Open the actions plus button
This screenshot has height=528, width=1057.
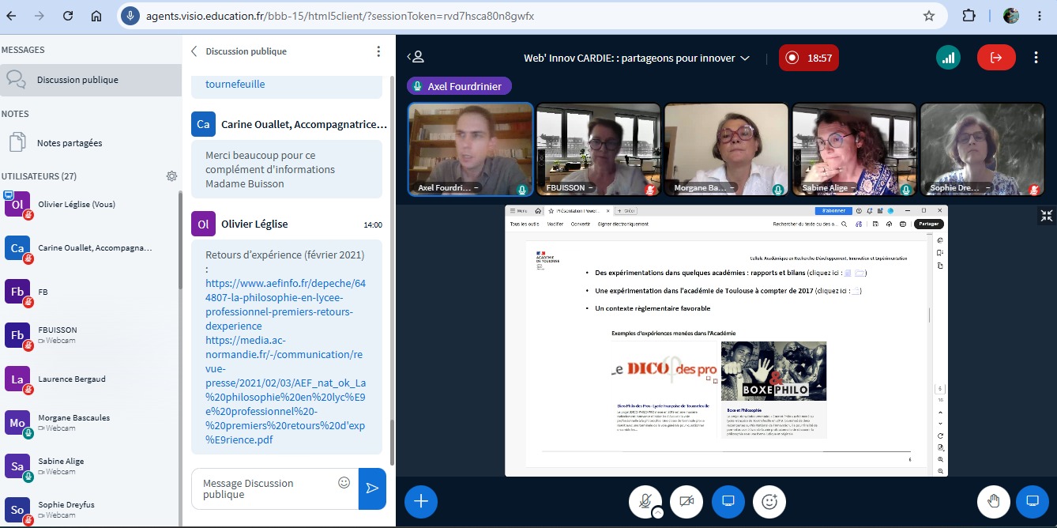421,501
